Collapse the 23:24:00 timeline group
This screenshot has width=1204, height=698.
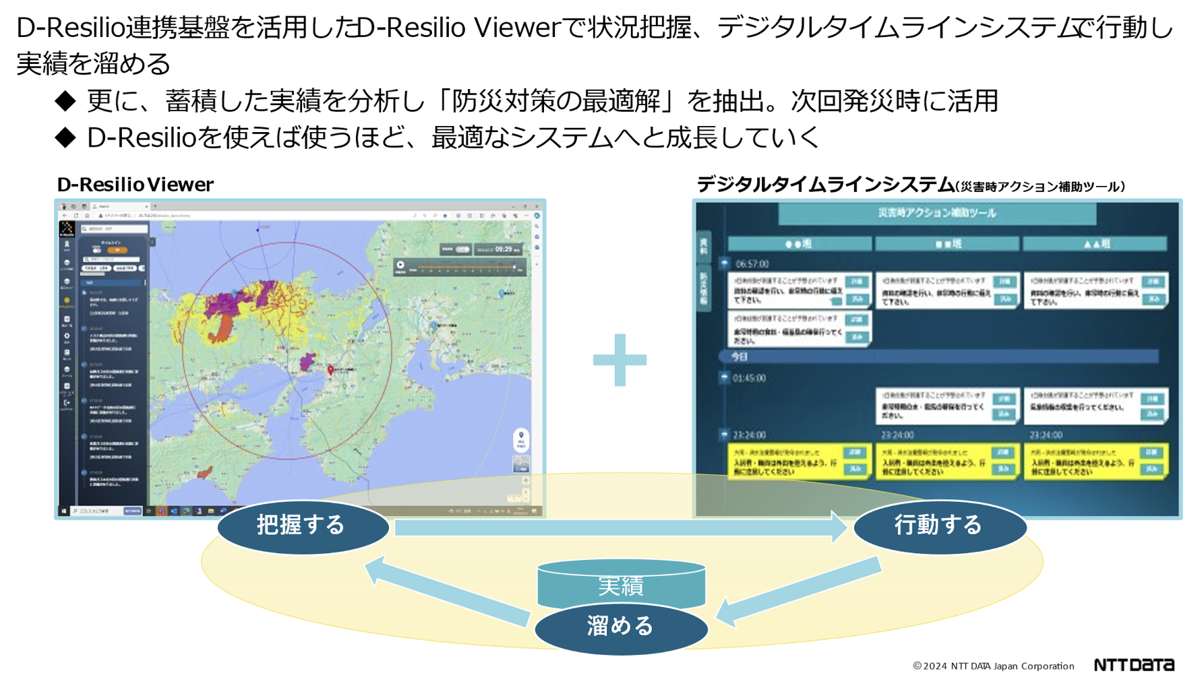click(x=724, y=435)
